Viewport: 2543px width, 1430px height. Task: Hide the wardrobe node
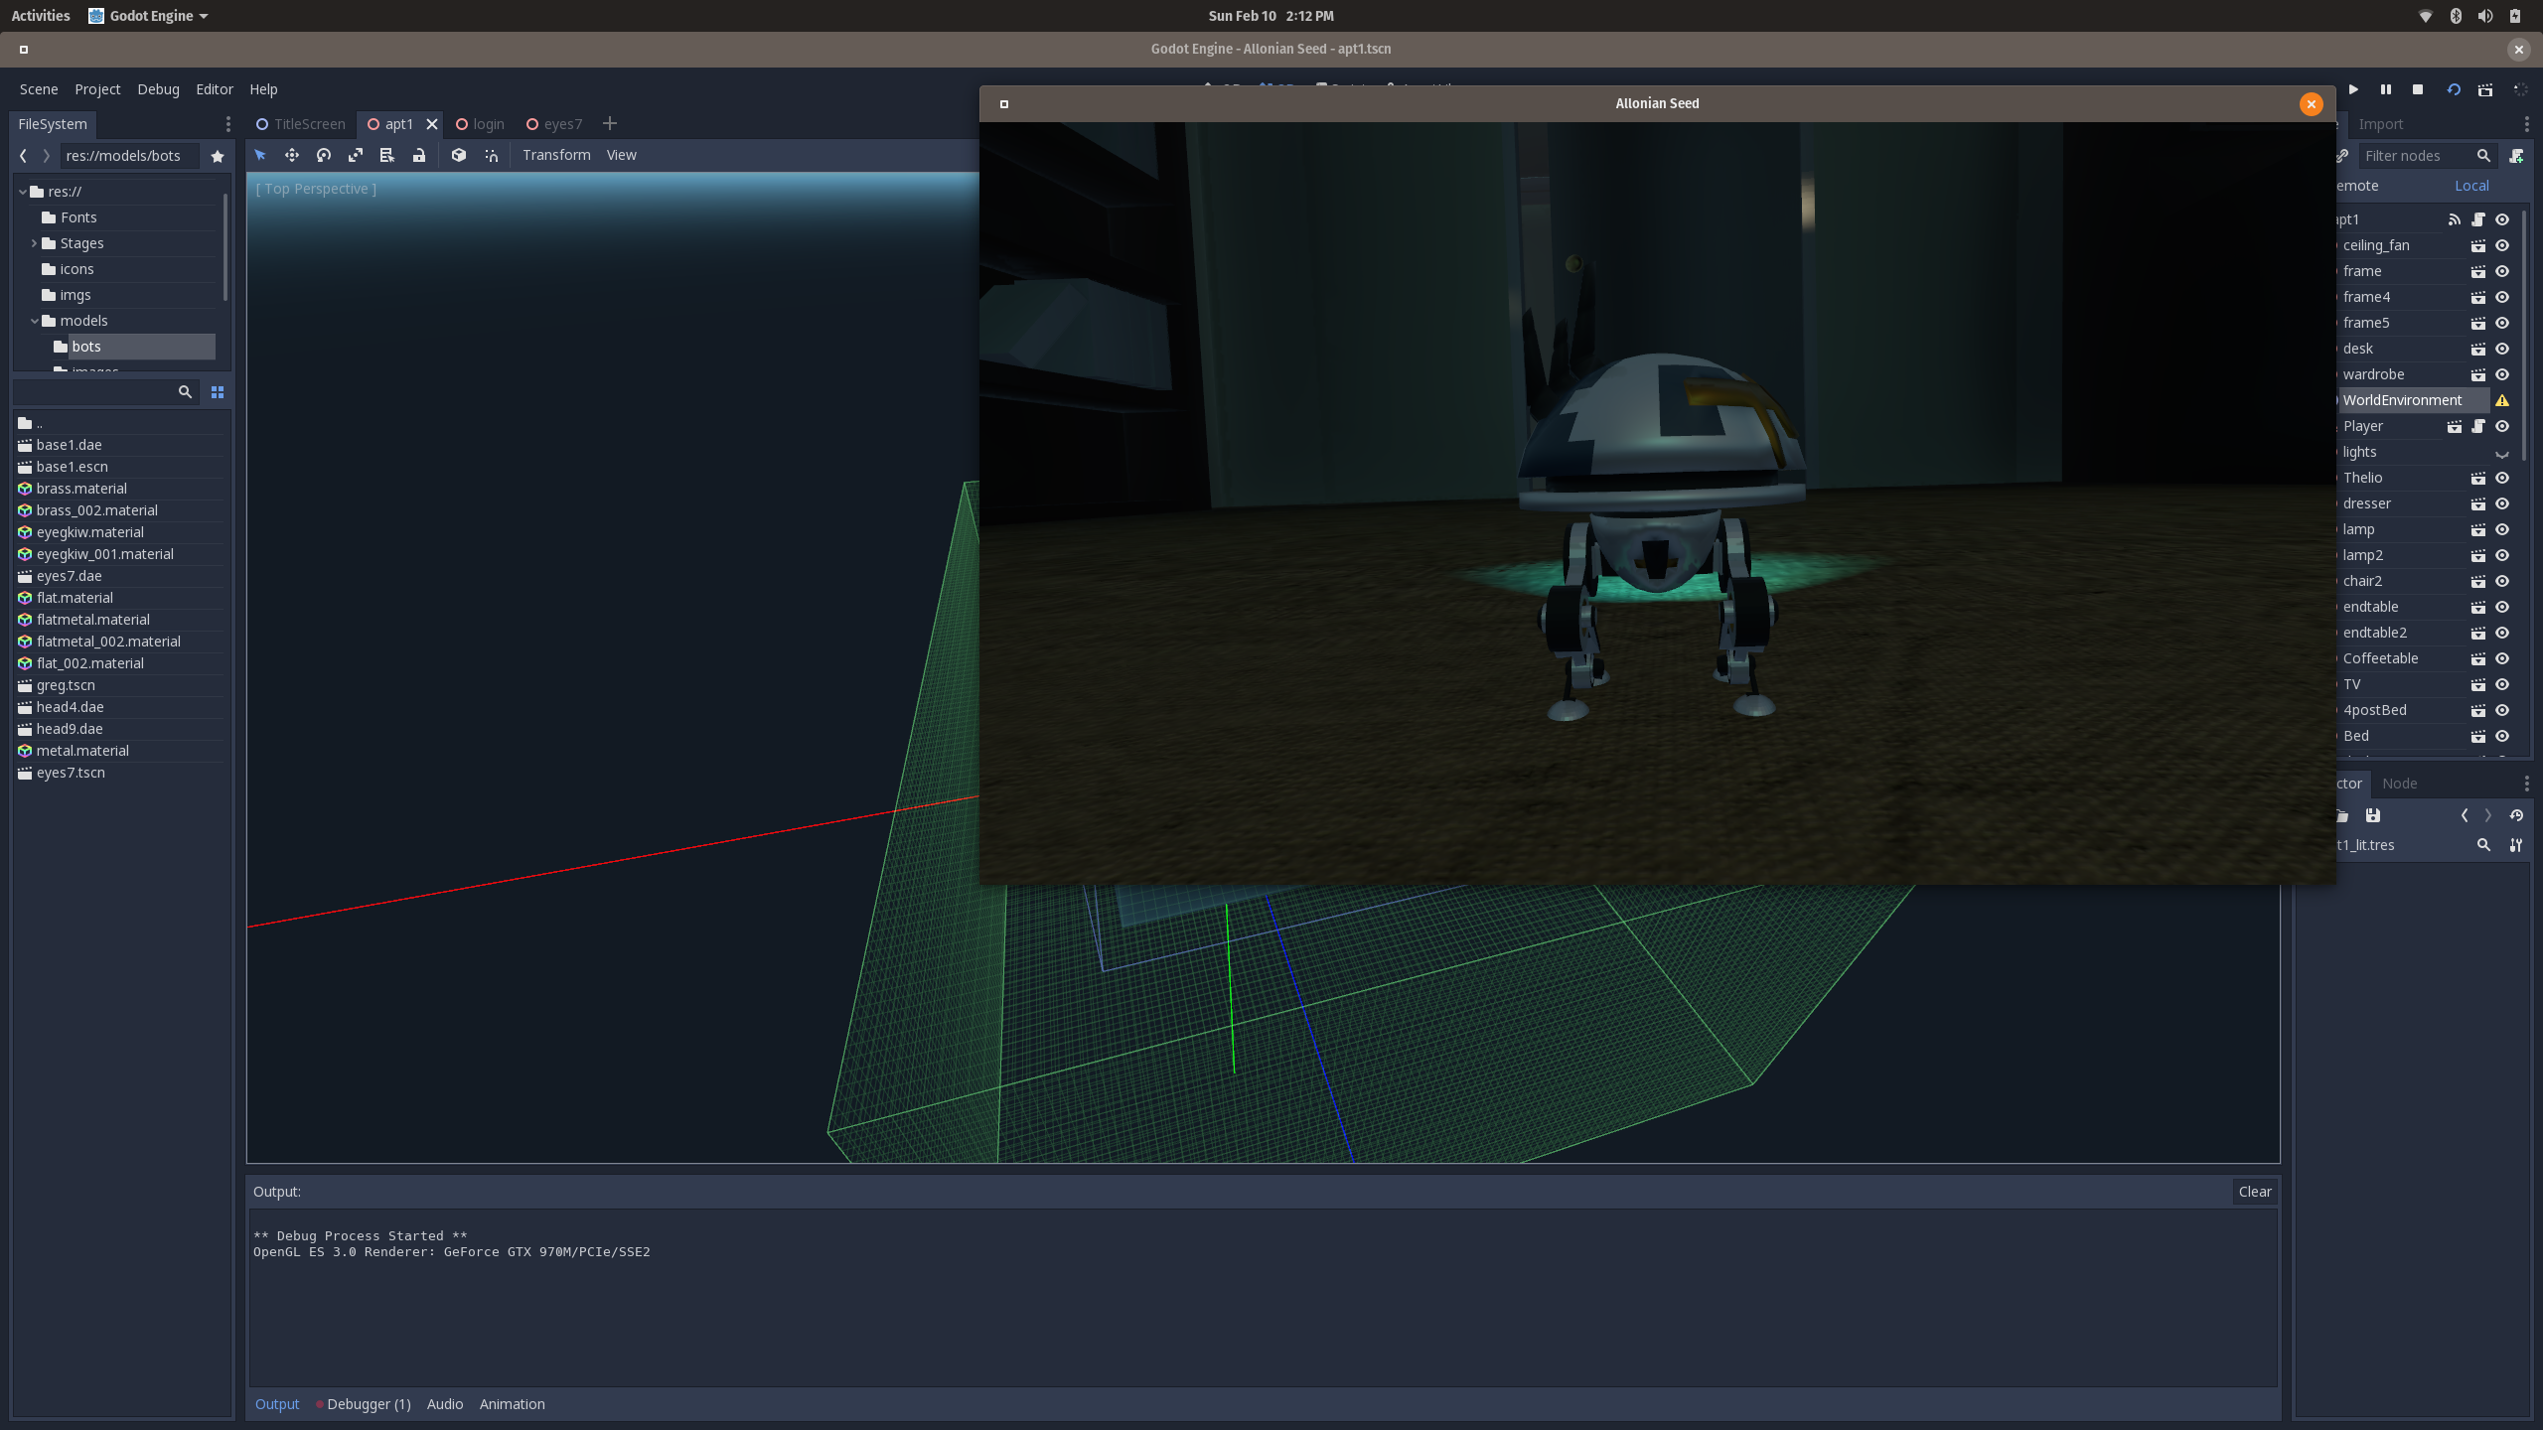[x=2502, y=374]
